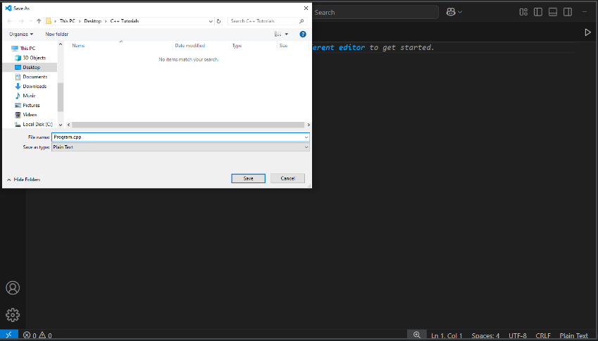Screen dimensions: 598x341
Task: Click the Save button in dialog
Action: pyautogui.click(x=248, y=178)
